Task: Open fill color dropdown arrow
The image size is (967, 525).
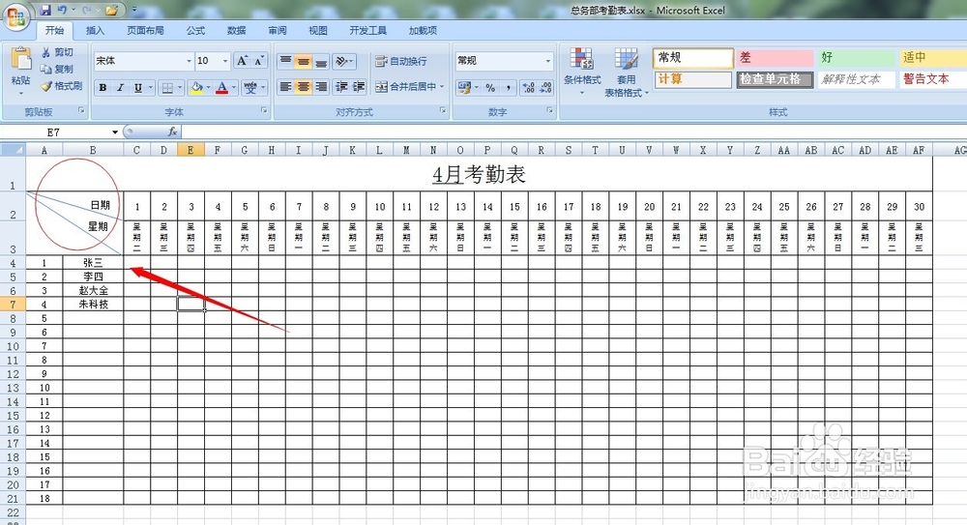Action: click(209, 88)
